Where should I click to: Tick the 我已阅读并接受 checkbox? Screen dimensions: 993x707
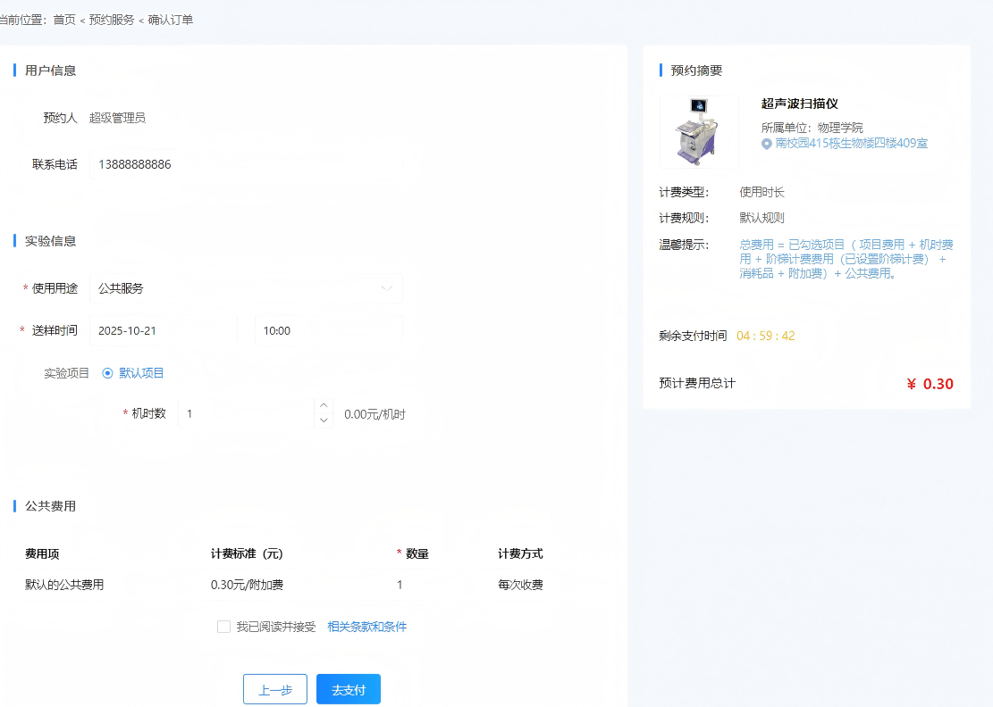(x=223, y=627)
